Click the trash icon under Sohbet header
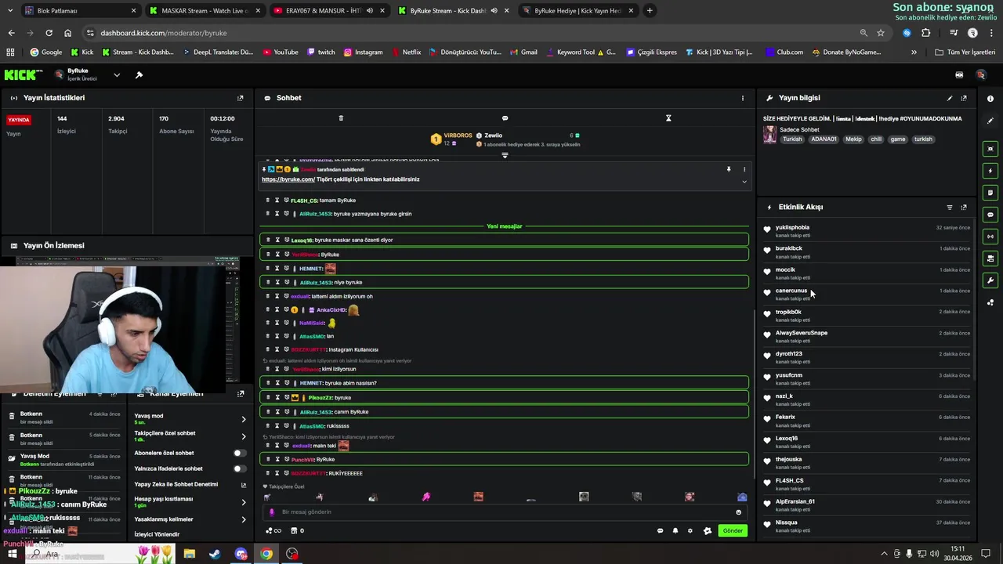Image resolution: width=1003 pixels, height=564 pixels. pos(341,118)
